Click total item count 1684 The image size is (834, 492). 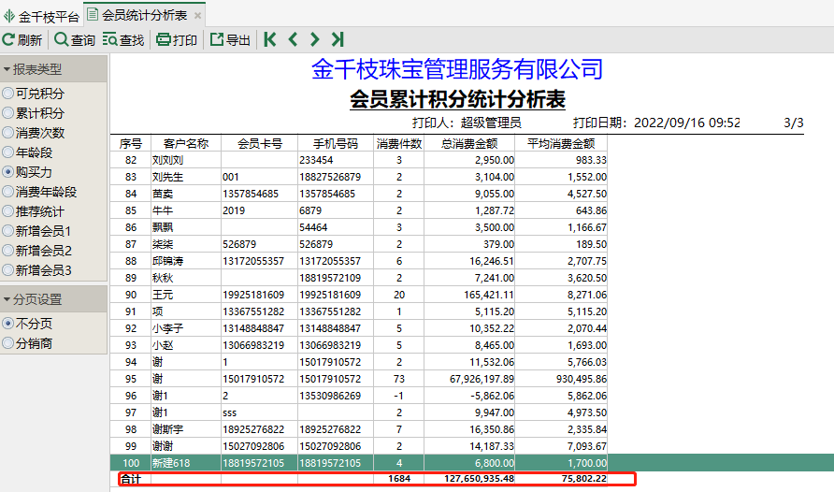click(x=399, y=479)
